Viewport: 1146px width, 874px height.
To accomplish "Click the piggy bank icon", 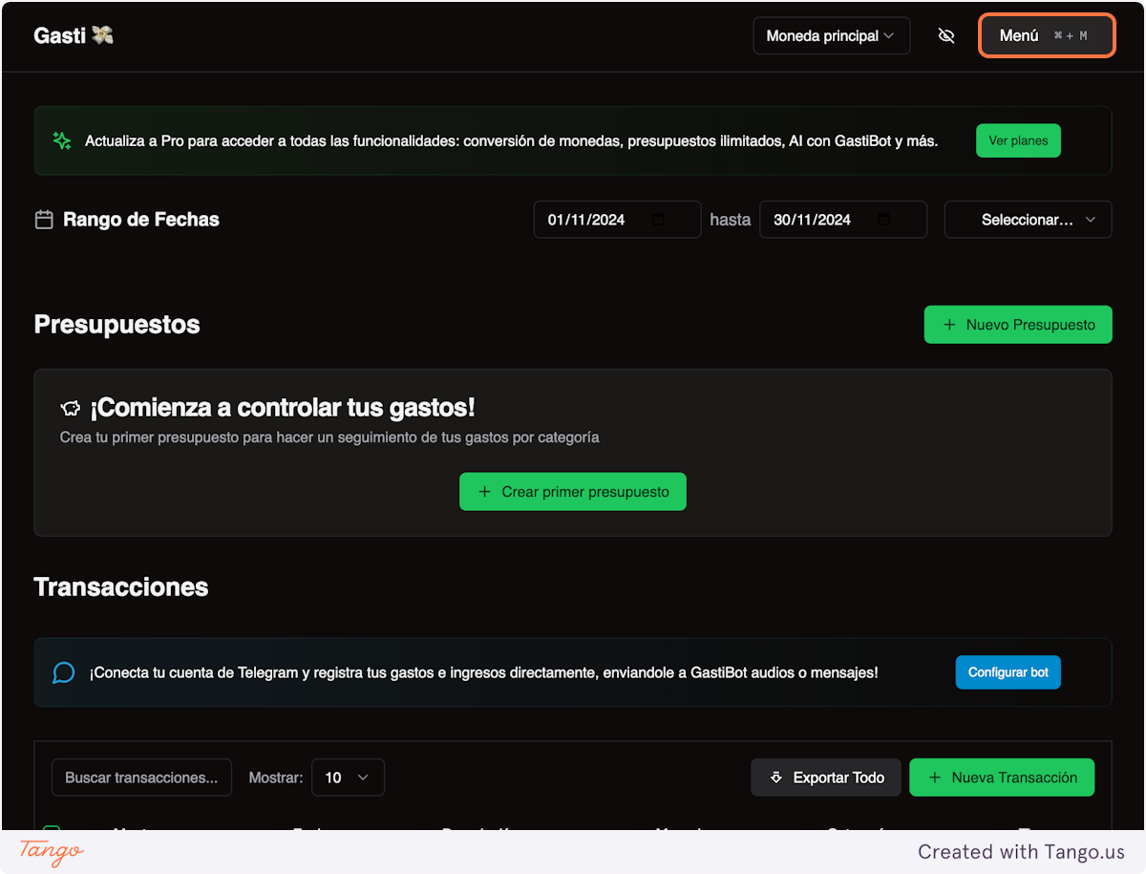I will coord(70,409).
